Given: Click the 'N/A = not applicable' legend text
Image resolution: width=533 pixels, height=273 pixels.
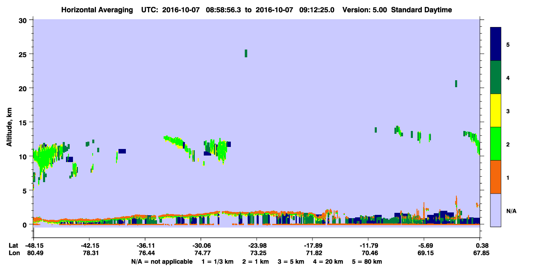Looking at the screenshot, I should (x=162, y=262).
